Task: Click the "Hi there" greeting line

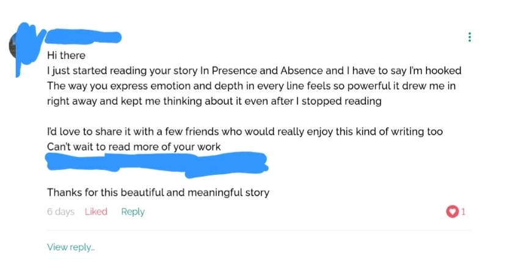Action: [66, 55]
